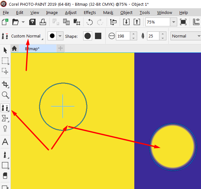The image size is (201, 189).
Task: Toggle the rulers icon
Action: 196,22
